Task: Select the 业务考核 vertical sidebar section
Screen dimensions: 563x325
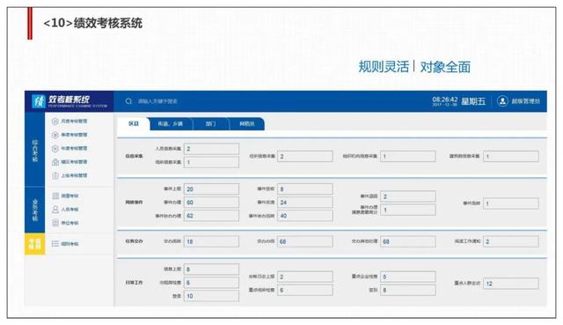Action: (35, 210)
